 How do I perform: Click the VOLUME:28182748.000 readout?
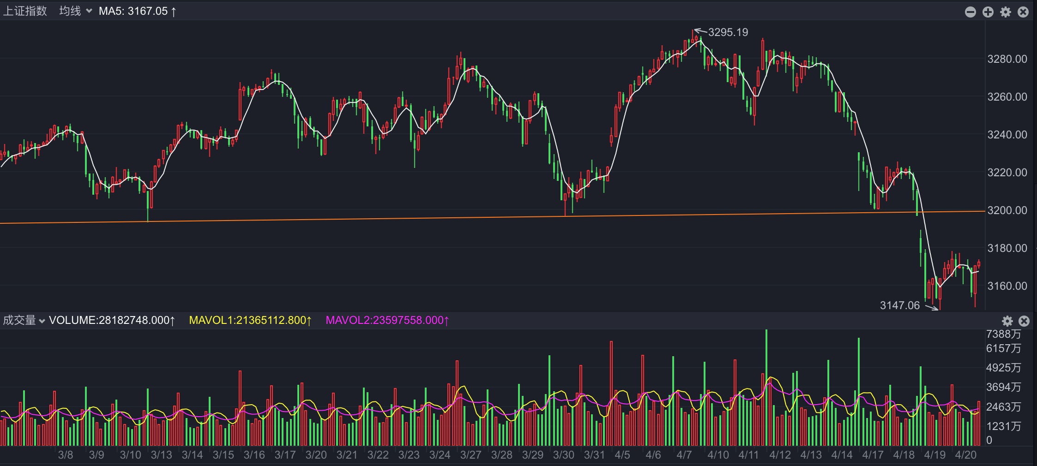pos(112,320)
